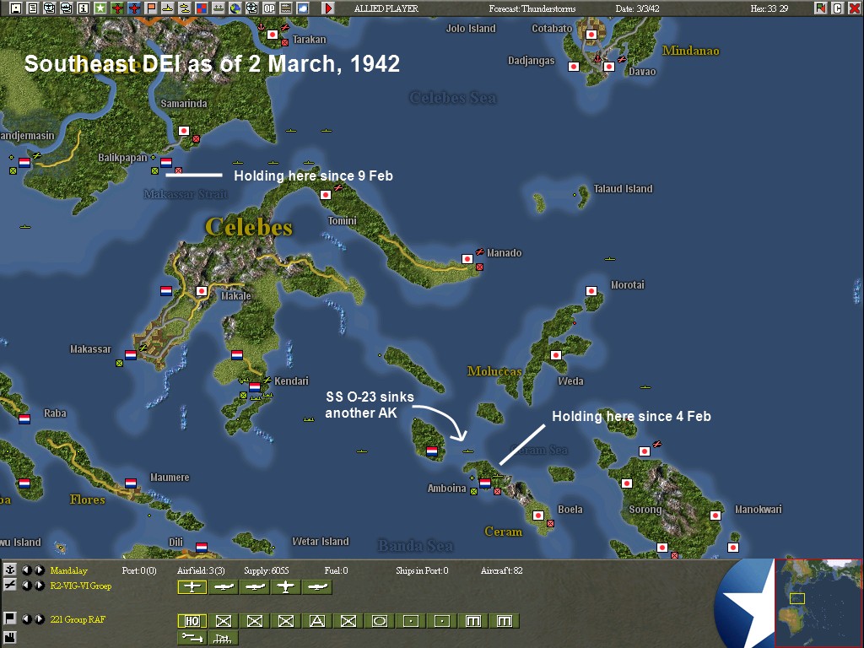Click the Japanese flag at Manado

[467, 258]
